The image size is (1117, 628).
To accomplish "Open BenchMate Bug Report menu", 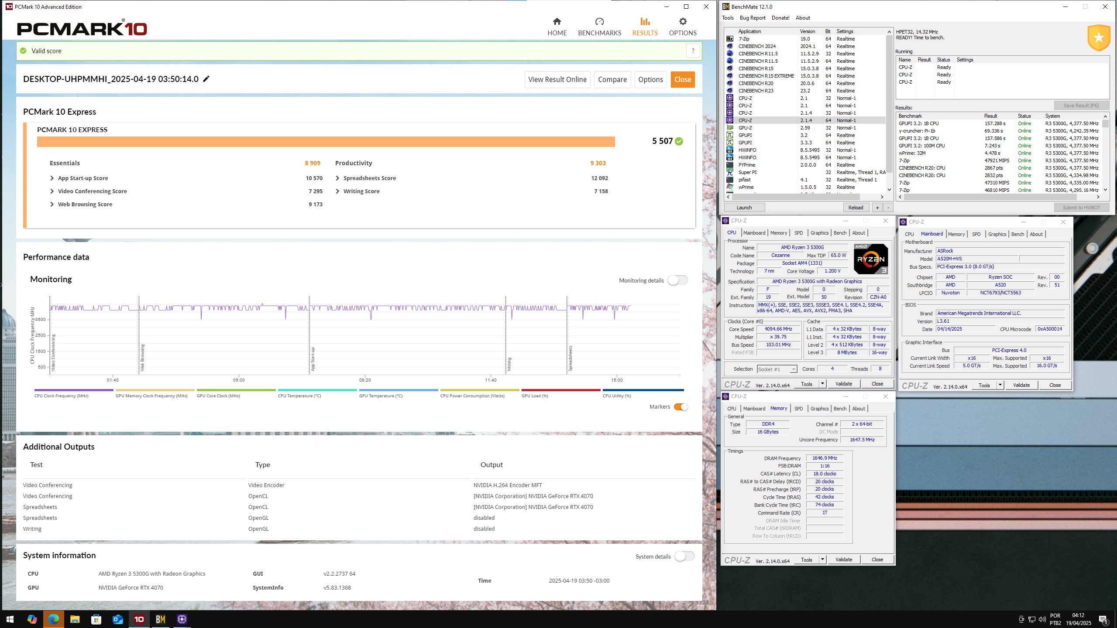I will coord(753,18).
